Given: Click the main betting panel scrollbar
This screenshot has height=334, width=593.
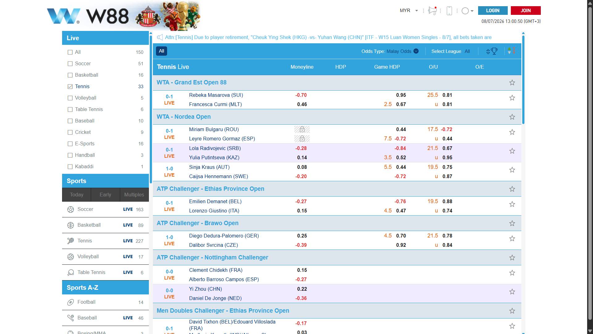Looking at the screenshot, I should 523,80.
